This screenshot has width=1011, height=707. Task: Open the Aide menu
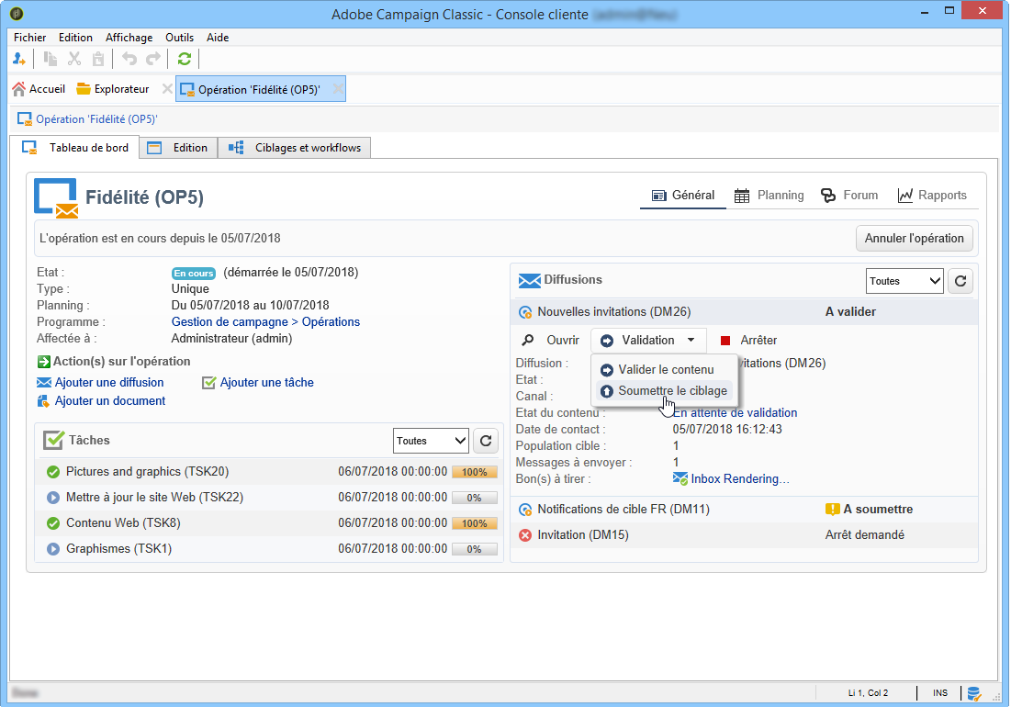(x=218, y=38)
